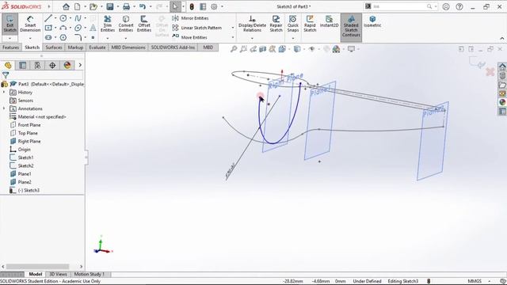The width and height of the screenshot is (507, 285).
Task: Expand the History tree node
Action: (x=4, y=93)
